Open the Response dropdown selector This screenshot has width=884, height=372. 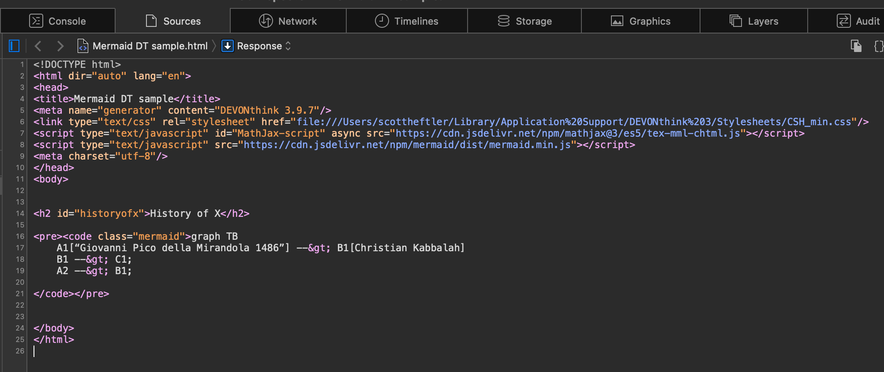[264, 46]
